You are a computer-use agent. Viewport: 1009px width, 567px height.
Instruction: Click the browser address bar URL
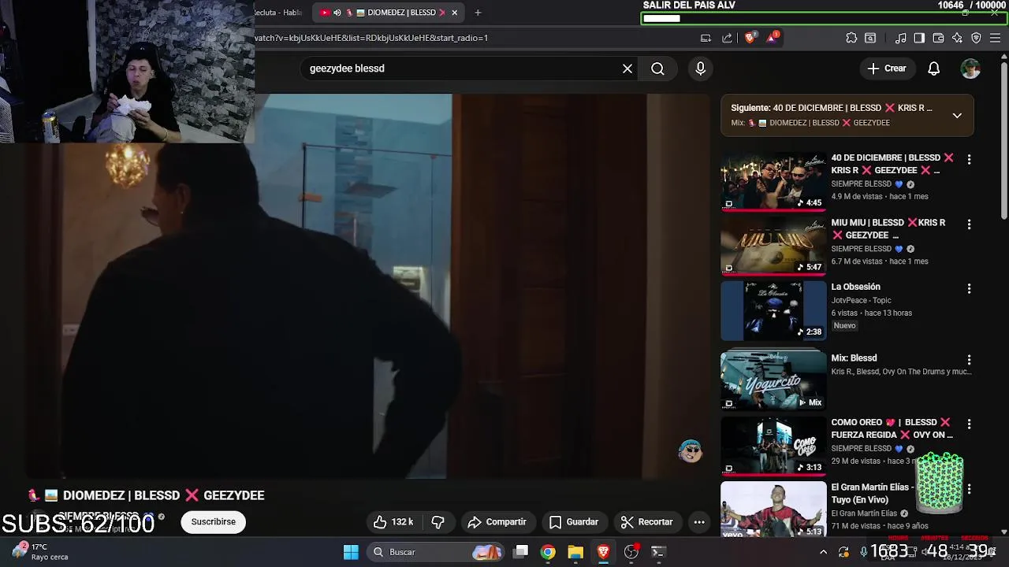pyautogui.click(x=371, y=38)
